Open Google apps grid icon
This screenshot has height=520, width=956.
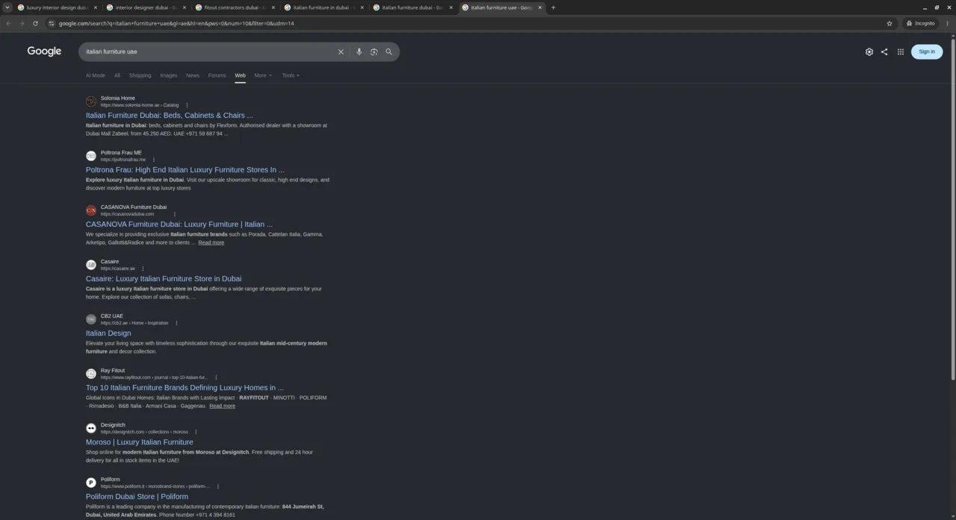tap(901, 52)
